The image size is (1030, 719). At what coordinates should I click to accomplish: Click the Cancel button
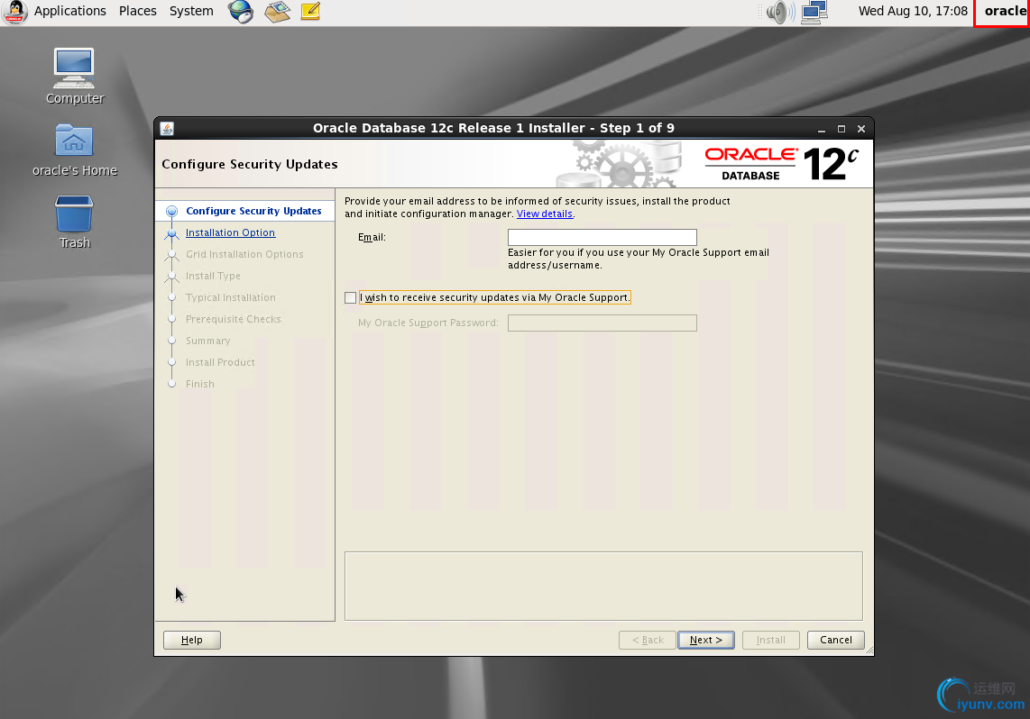pos(835,640)
